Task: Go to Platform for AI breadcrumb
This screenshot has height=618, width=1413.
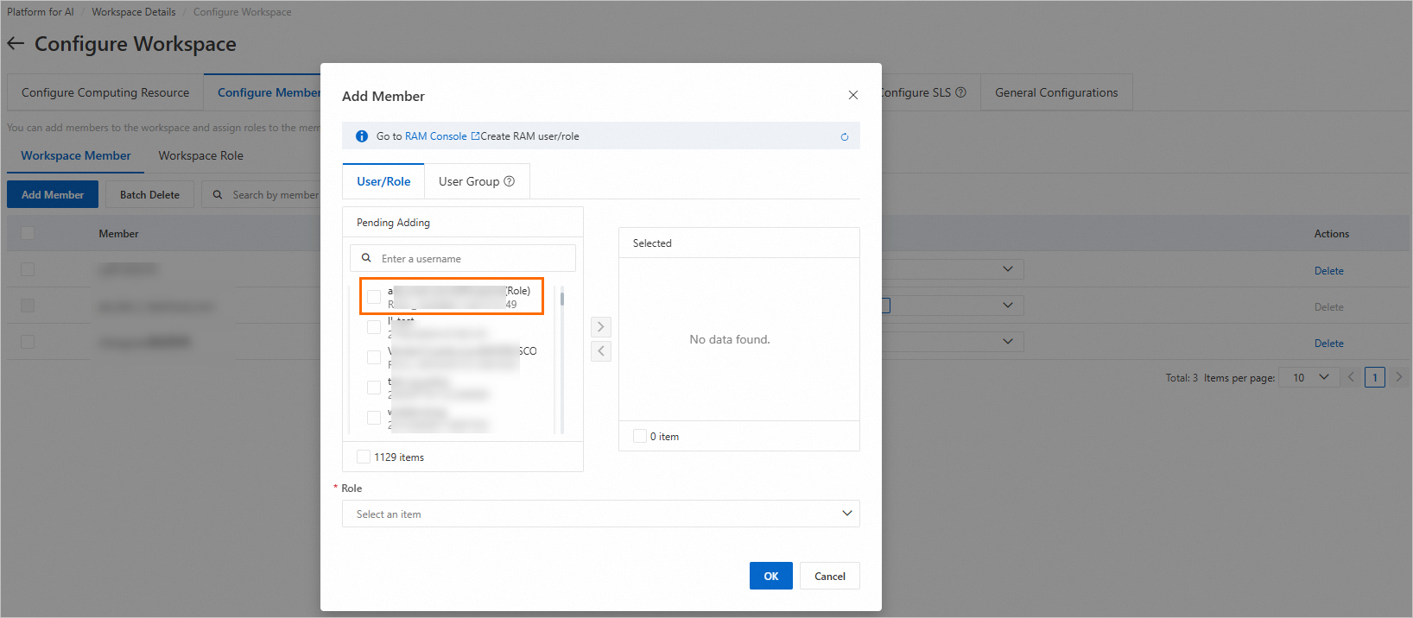Action: (41, 12)
